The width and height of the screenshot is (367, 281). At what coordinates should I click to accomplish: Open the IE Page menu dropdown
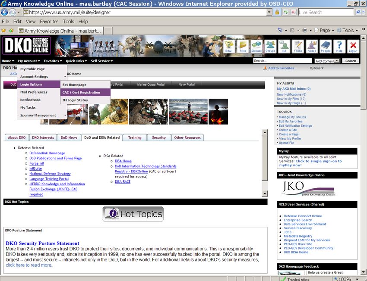click(x=324, y=30)
